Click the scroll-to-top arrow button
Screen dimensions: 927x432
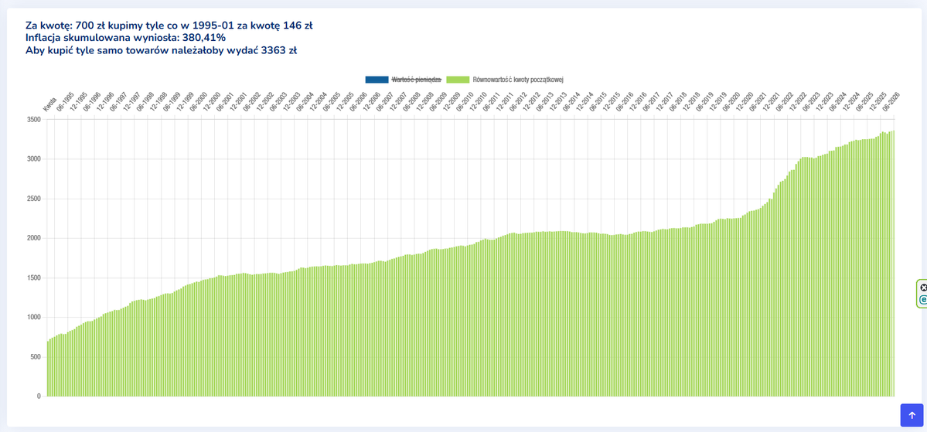click(x=911, y=415)
